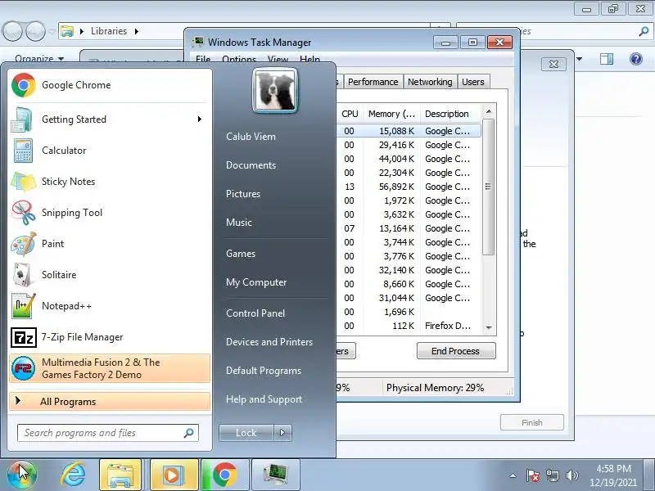Sort by Memory column header
Screen dimensions: 655x491
[392, 114]
